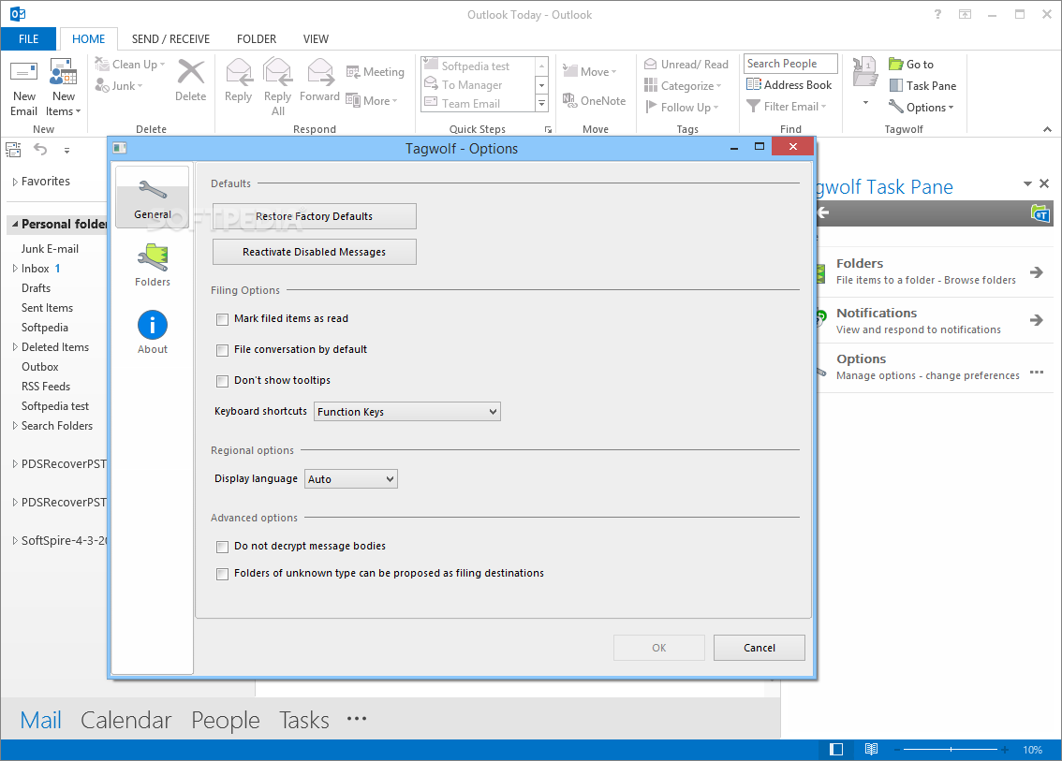Click the Delete X icon

[x=190, y=72]
